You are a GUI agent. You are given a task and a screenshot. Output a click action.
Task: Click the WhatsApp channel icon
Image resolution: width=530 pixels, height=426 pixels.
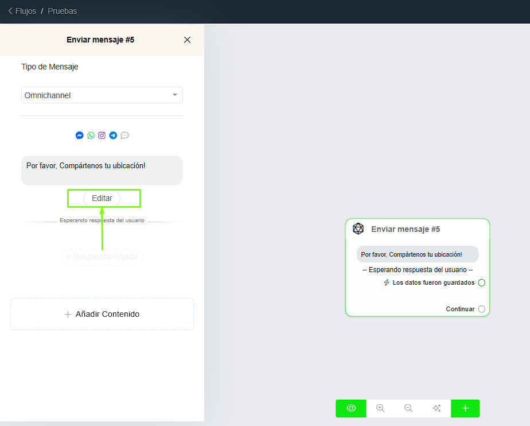point(91,135)
